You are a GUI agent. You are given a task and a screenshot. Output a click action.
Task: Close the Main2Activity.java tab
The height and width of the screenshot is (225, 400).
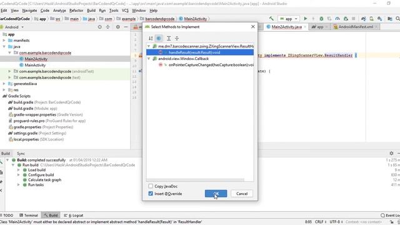click(305, 26)
